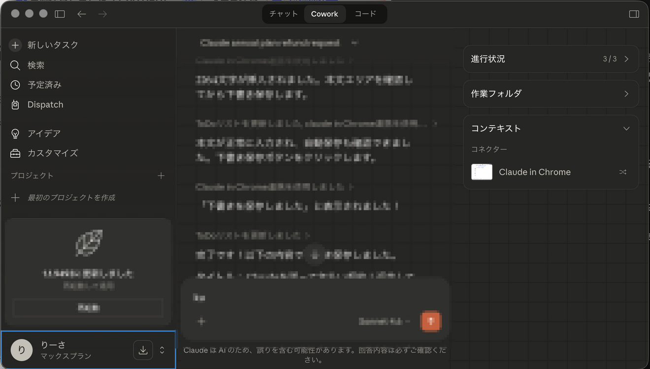Open the model selector dropdown in composer
Viewport: 650px width, 369px height.
[385, 322]
